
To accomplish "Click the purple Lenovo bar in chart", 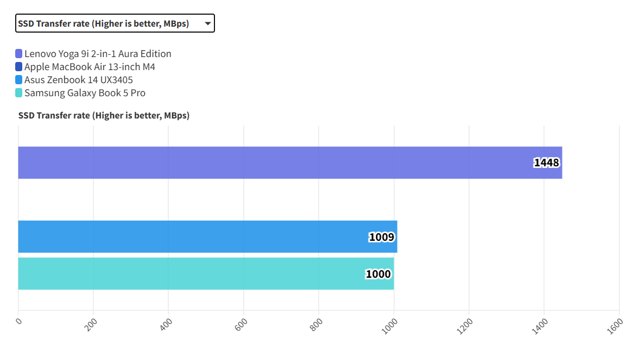I will [271, 163].
